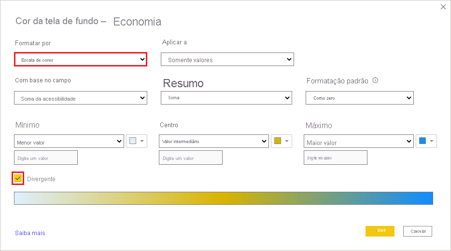
Task: Click the info icon beside Formatação padrão
Action: click(375, 80)
